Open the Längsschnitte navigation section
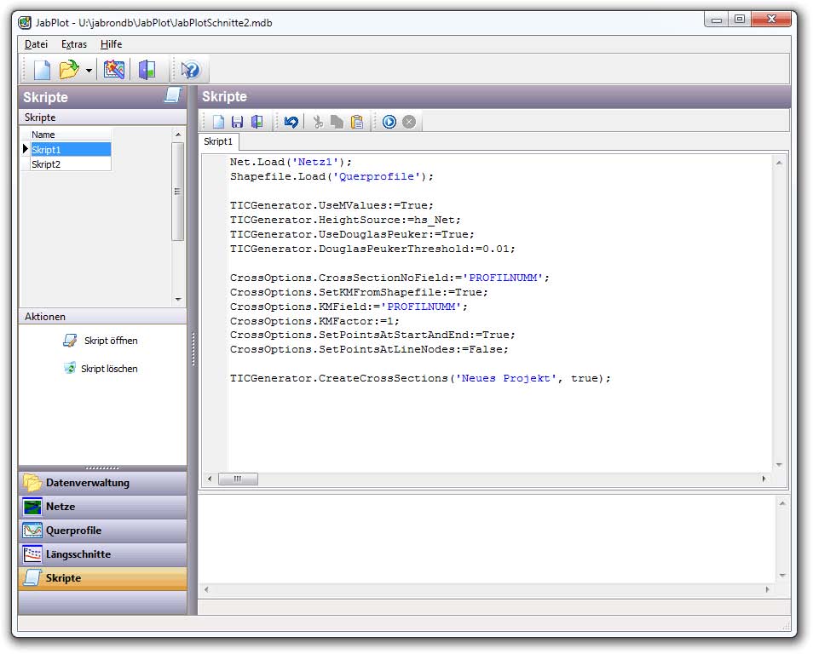 (x=78, y=554)
